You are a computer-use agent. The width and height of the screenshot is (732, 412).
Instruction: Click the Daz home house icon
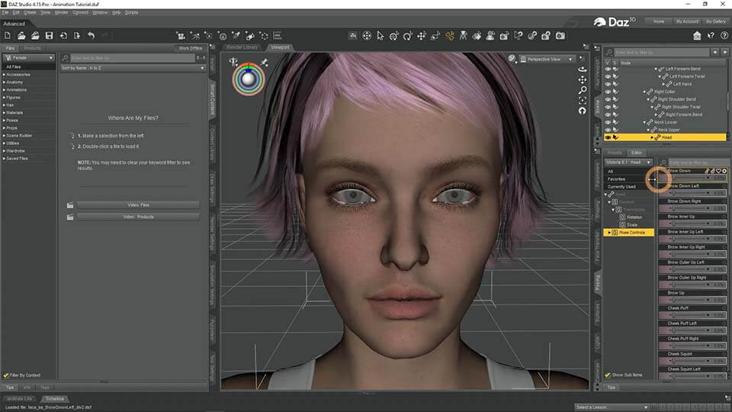tap(697, 36)
